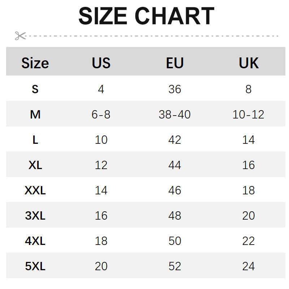Click the scissors icon near the dashed line
Image resolution: width=289 pixels, height=289 pixels.
20,36
